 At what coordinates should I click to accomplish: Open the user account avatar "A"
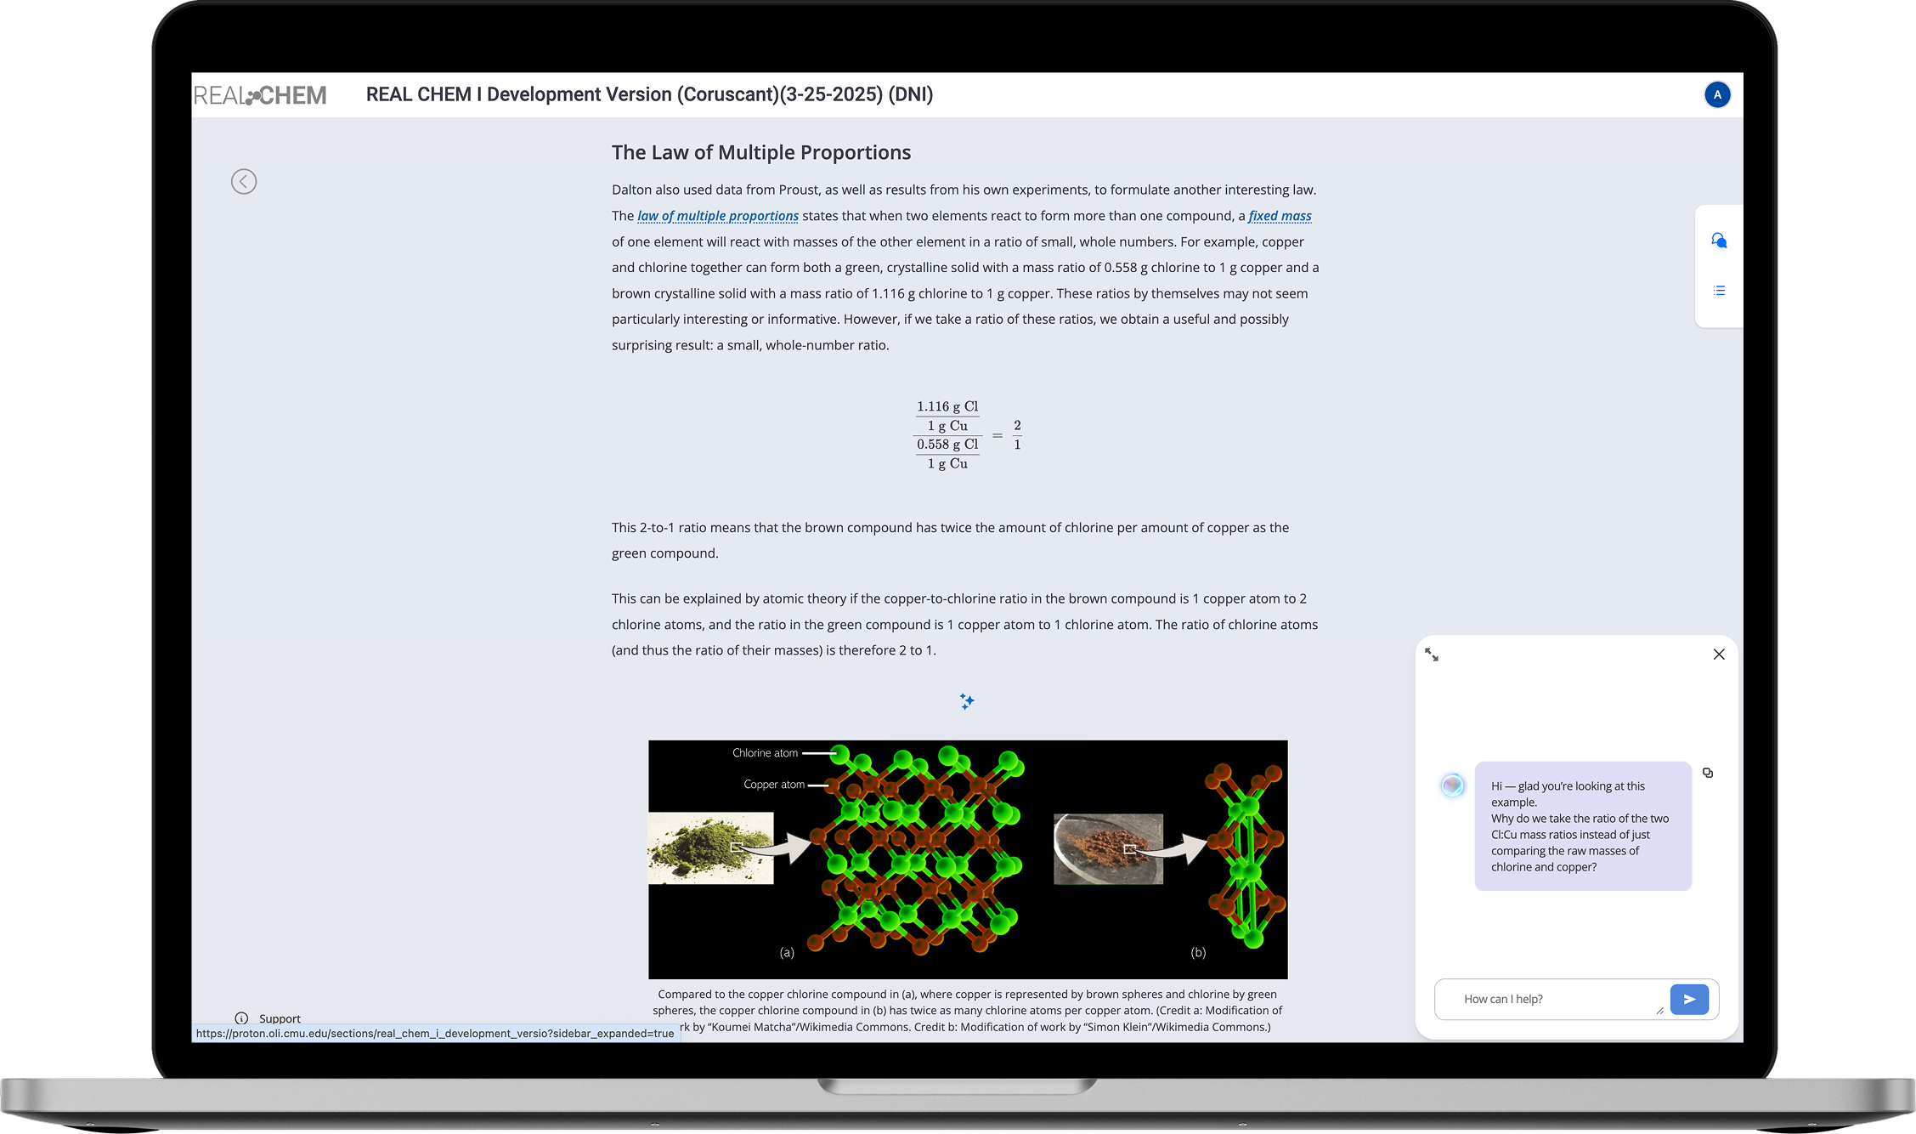(1717, 94)
